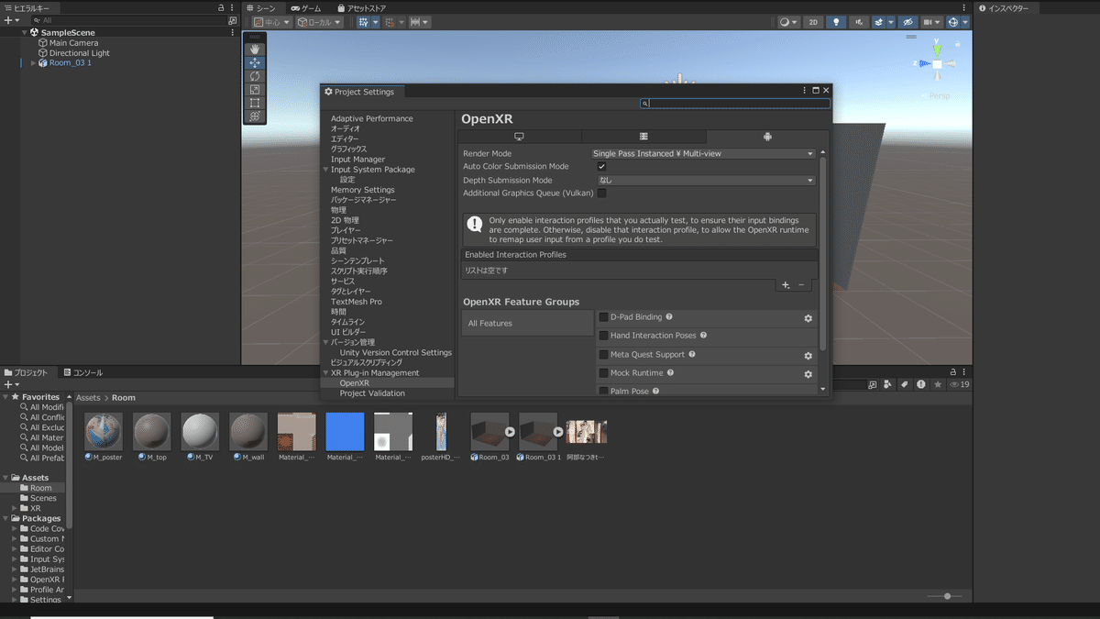This screenshot has height=619, width=1100.
Task: Click Search by Type icon in Project
Action: [887, 385]
